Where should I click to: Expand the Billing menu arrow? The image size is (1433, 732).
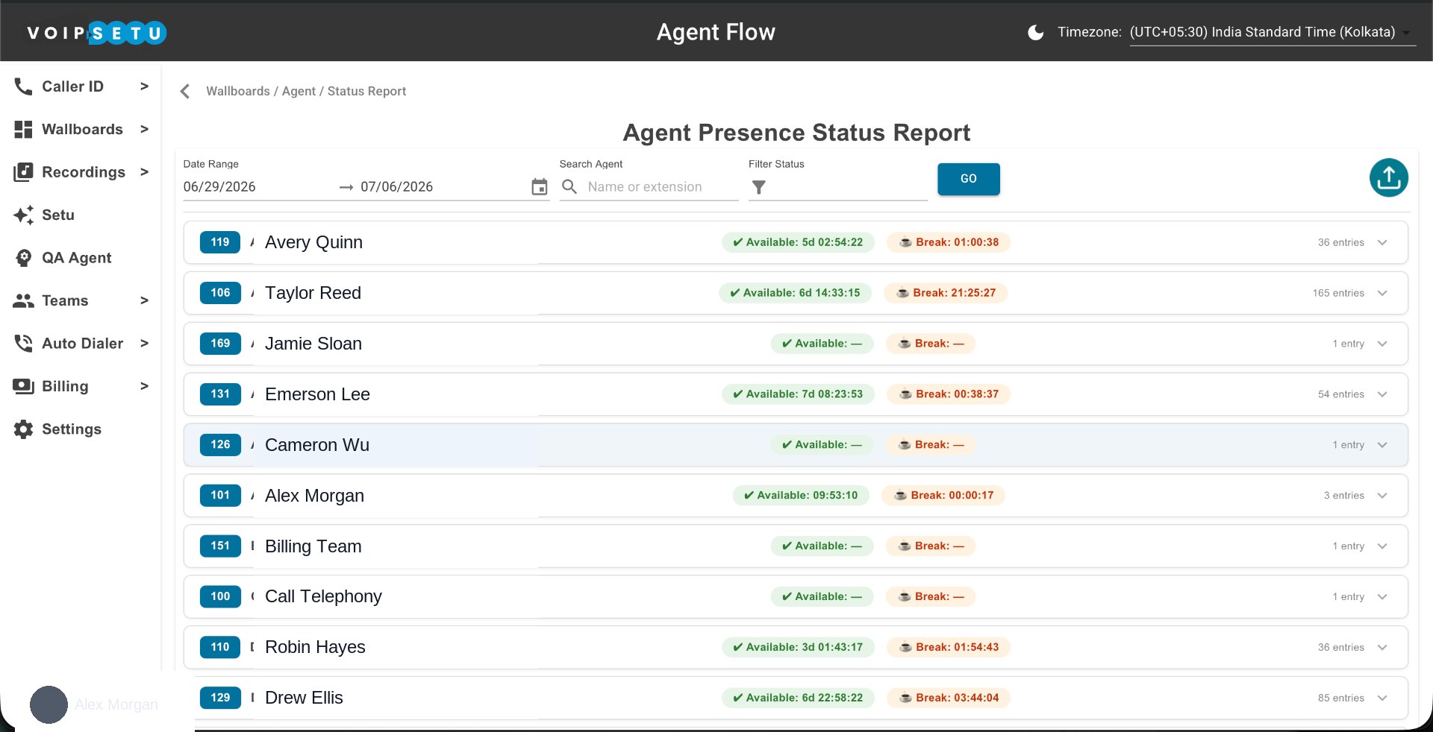(144, 386)
